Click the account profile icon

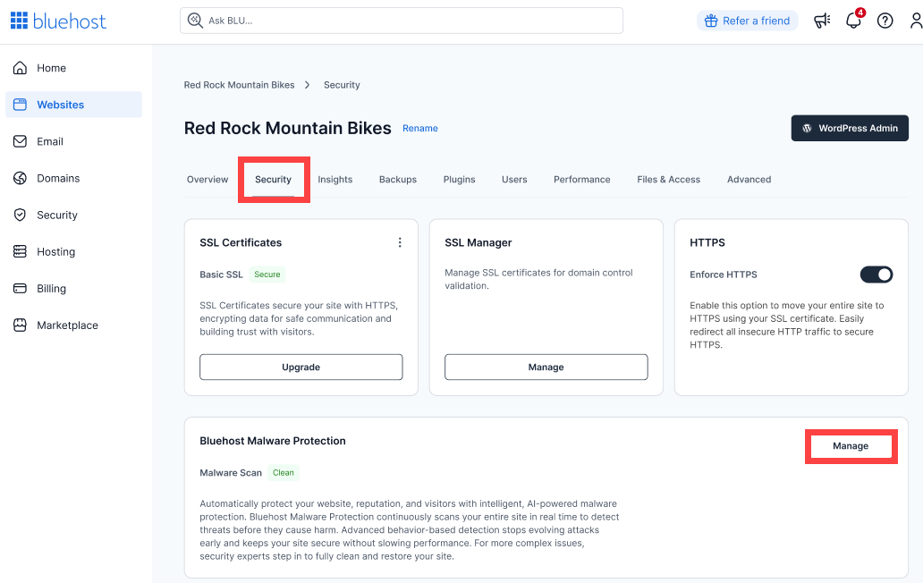tap(914, 21)
